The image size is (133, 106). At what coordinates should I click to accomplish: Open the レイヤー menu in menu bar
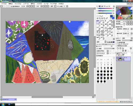coord(26,4)
